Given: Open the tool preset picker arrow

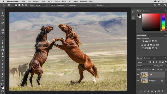Looking at the screenshot, I should click(12, 5).
